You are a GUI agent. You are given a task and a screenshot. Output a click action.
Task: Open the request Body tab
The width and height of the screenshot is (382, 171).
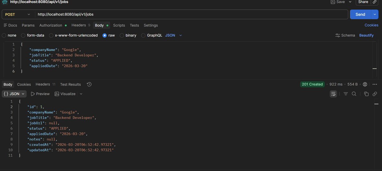tap(102, 25)
